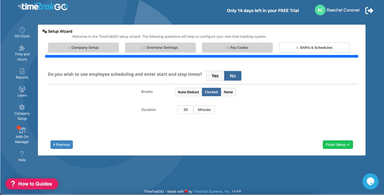Click the employee scheduling question text
Viewport: 384px width, 195px height.
tap(125, 74)
